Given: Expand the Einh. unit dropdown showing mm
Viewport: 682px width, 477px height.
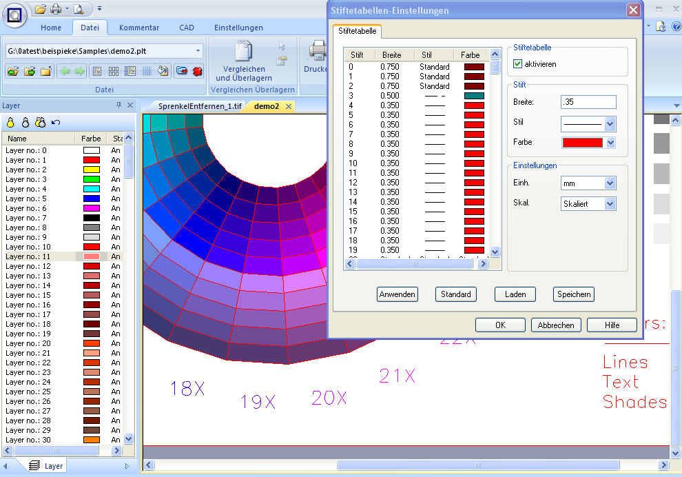Looking at the screenshot, I should click(609, 183).
